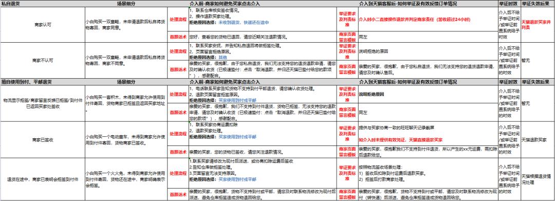Screen dimensions: 555x201
Task: Click 商家页面留言模板 in the 商家认可 row
Action: (x=347, y=37)
